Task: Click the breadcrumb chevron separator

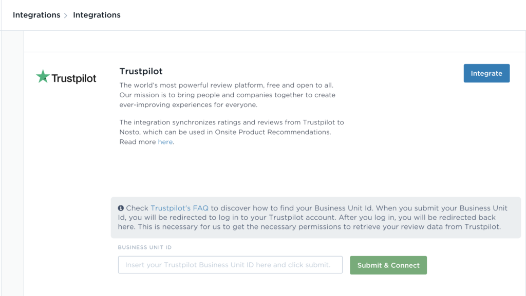Action: (66, 15)
